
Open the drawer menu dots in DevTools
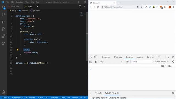[91, 93]
